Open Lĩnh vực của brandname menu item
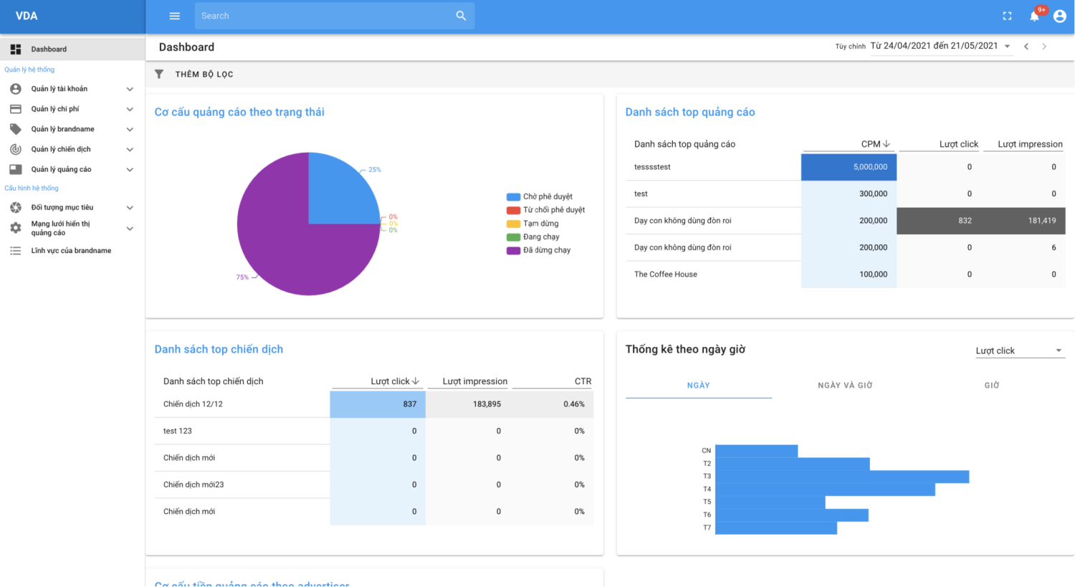This screenshot has height=587, width=1075. coord(72,251)
